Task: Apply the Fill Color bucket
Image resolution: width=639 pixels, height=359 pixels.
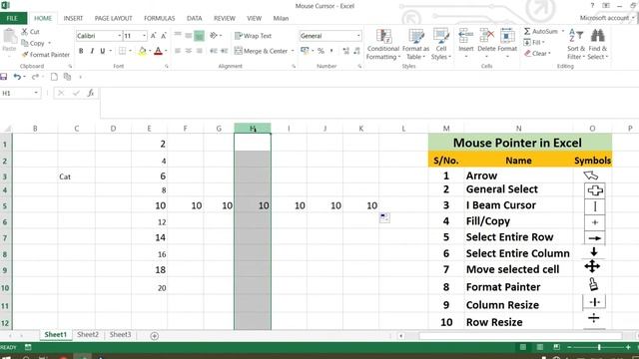Action: coord(142,51)
